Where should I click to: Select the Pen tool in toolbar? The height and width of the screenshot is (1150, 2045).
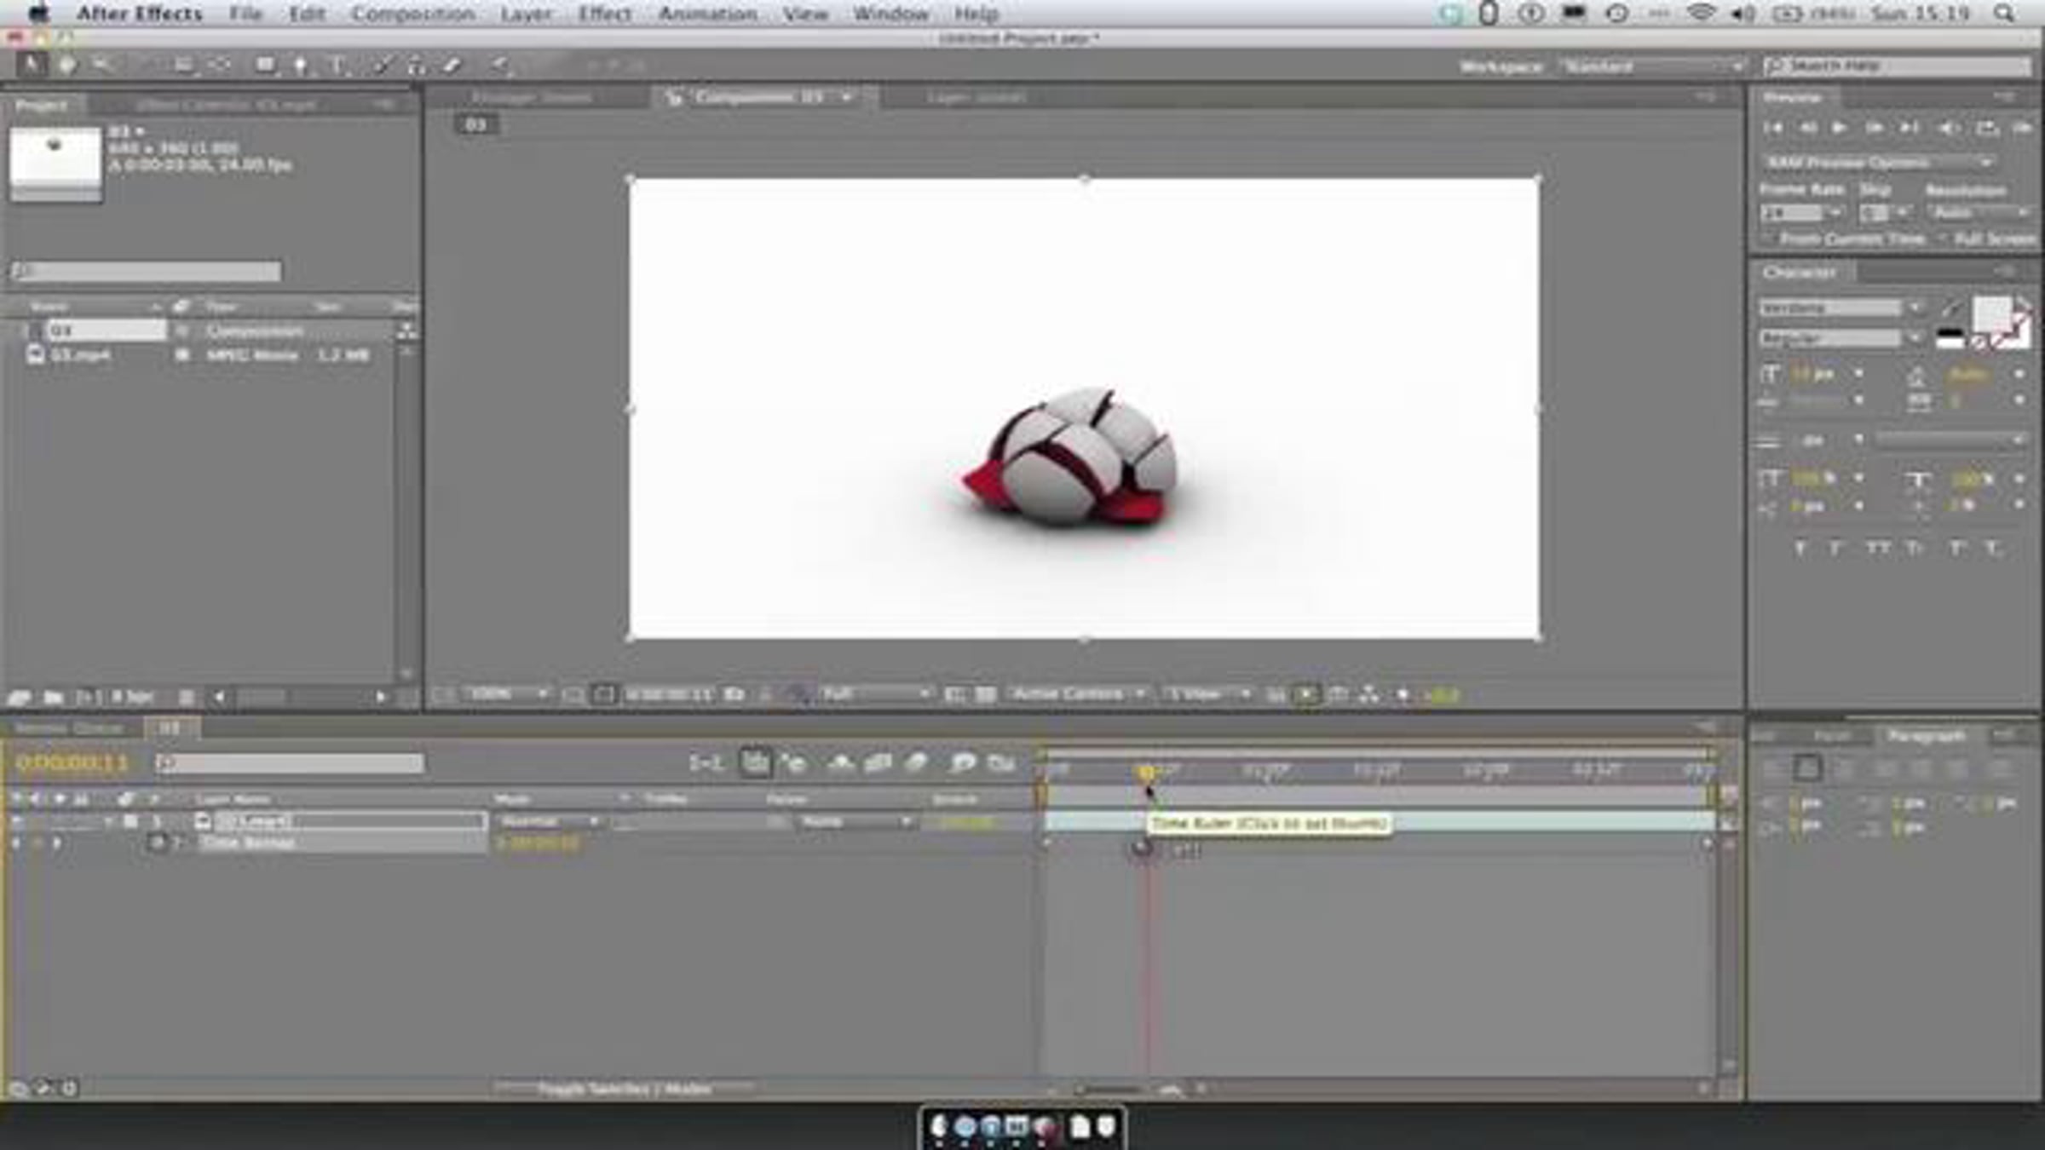coord(300,66)
